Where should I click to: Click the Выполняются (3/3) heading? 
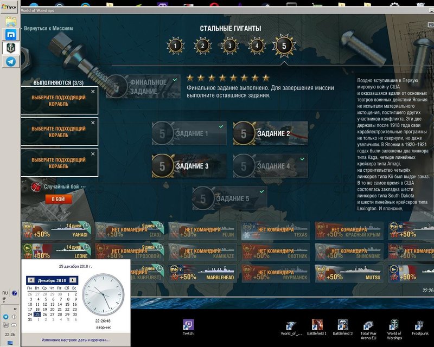(x=59, y=82)
